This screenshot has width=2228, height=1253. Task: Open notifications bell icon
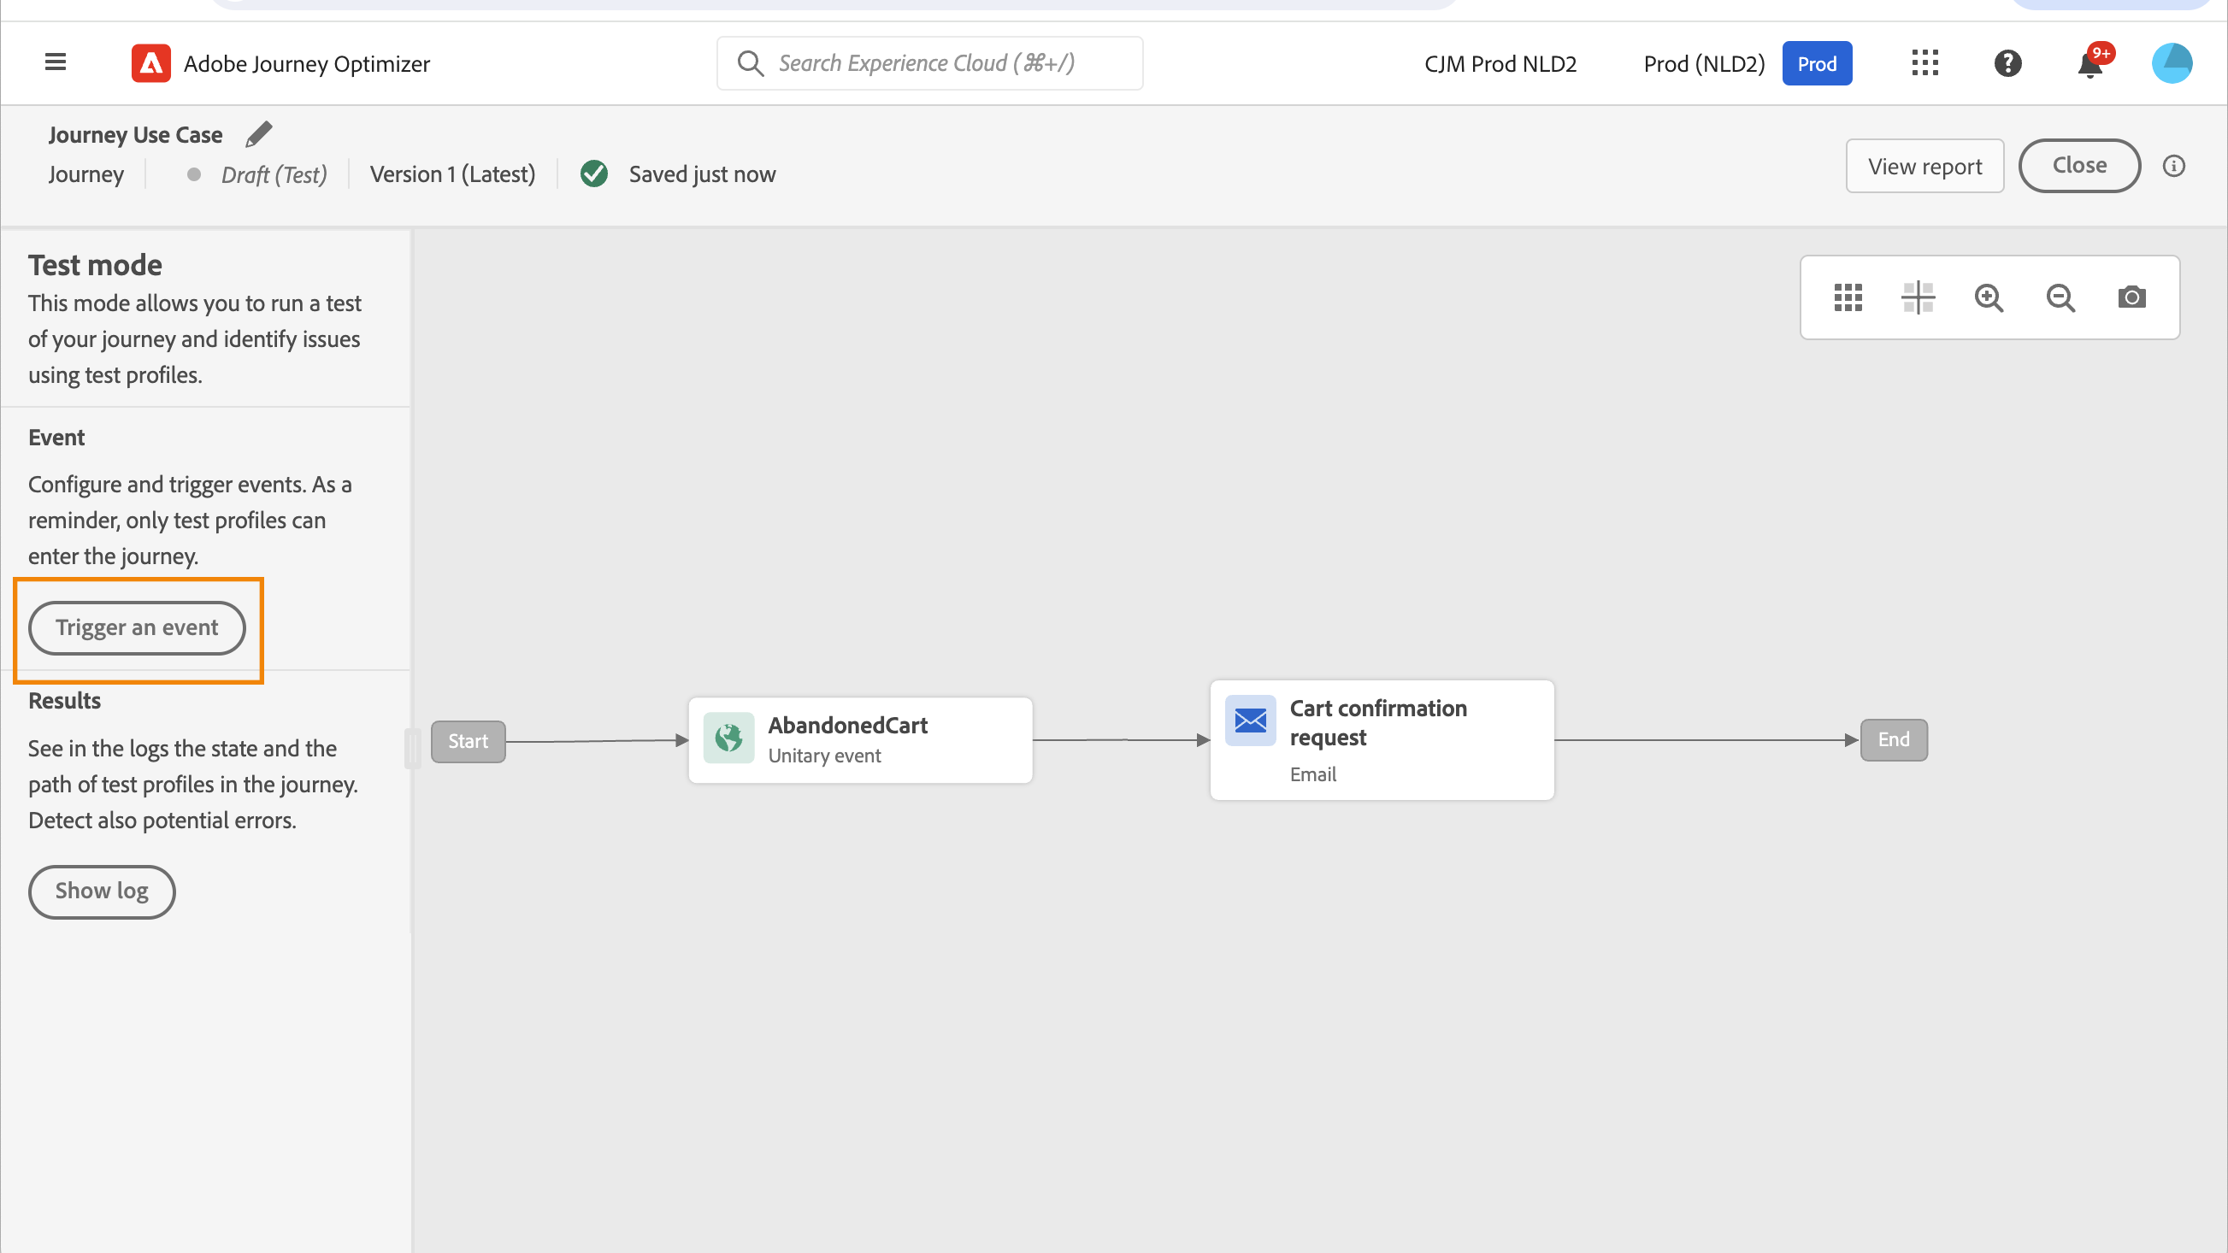point(2090,65)
